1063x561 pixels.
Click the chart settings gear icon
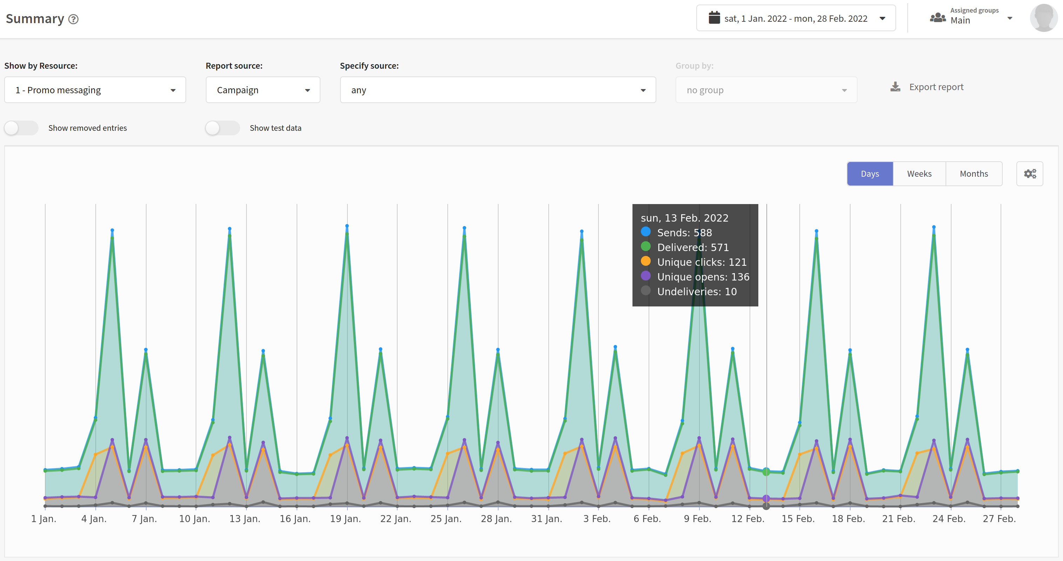1030,174
